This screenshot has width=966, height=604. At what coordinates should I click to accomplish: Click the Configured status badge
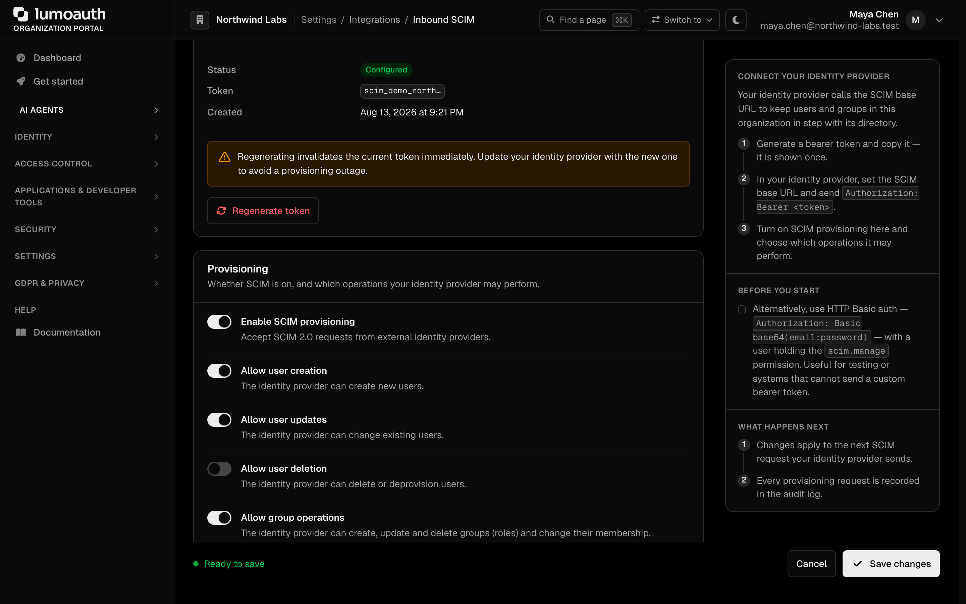click(386, 69)
